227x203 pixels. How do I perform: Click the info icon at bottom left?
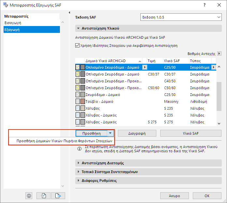click(x=29, y=196)
